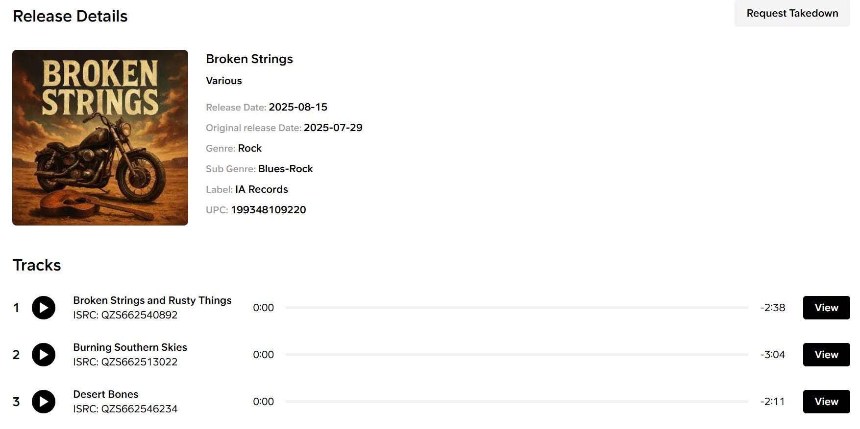Click the label name IA Records

coord(262,189)
